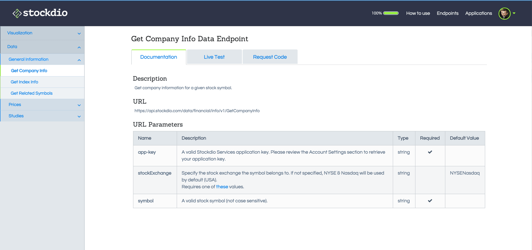
Task: Click the stockExchange parameter name cell
Action: click(155, 180)
